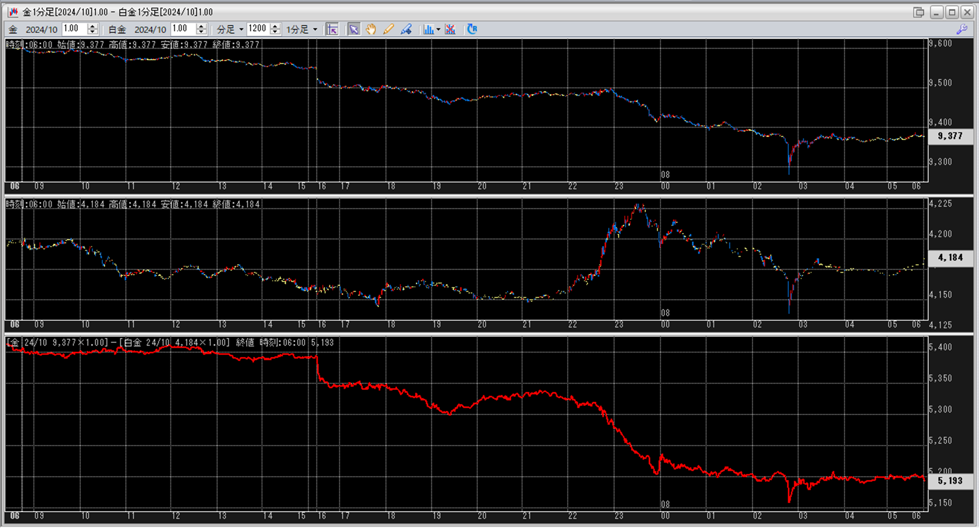Select the arrow pointer cursor tool
This screenshot has width=979, height=528.
click(x=353, y=29)
